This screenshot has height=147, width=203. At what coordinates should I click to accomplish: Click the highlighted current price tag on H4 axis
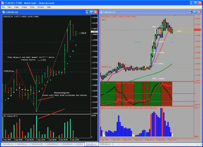pyautogui.click(x=95, y=32)
